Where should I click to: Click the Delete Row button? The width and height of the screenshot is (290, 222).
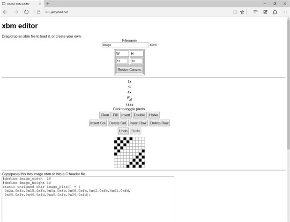pos(159,123)
